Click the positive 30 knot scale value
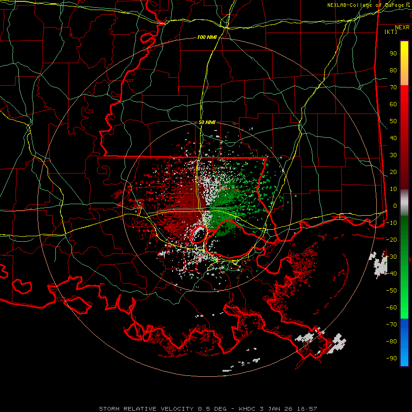The width and height of the screenshot is (412, 412). coord(393,155)
